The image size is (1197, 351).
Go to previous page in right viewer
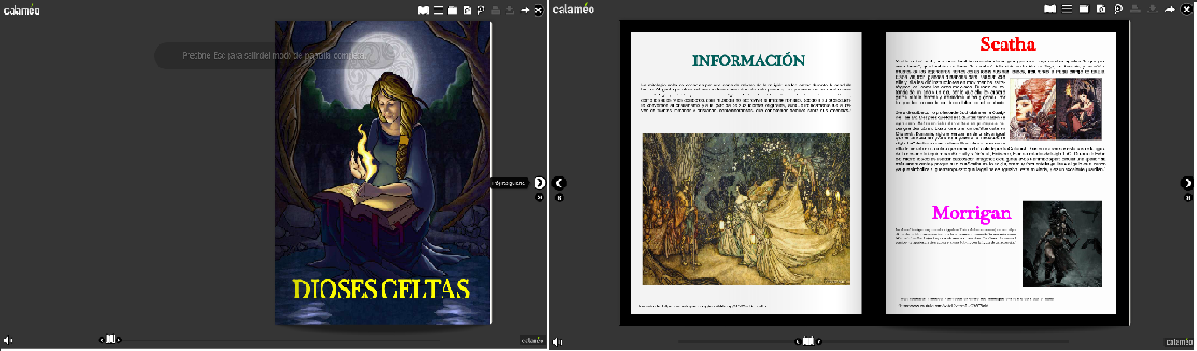[560, 183]
